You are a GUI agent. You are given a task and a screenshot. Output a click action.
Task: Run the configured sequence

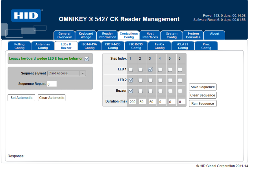click(203, 104)
